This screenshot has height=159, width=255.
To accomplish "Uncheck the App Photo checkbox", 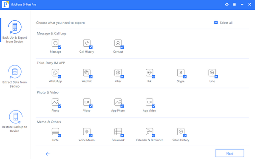I will 122,106.
